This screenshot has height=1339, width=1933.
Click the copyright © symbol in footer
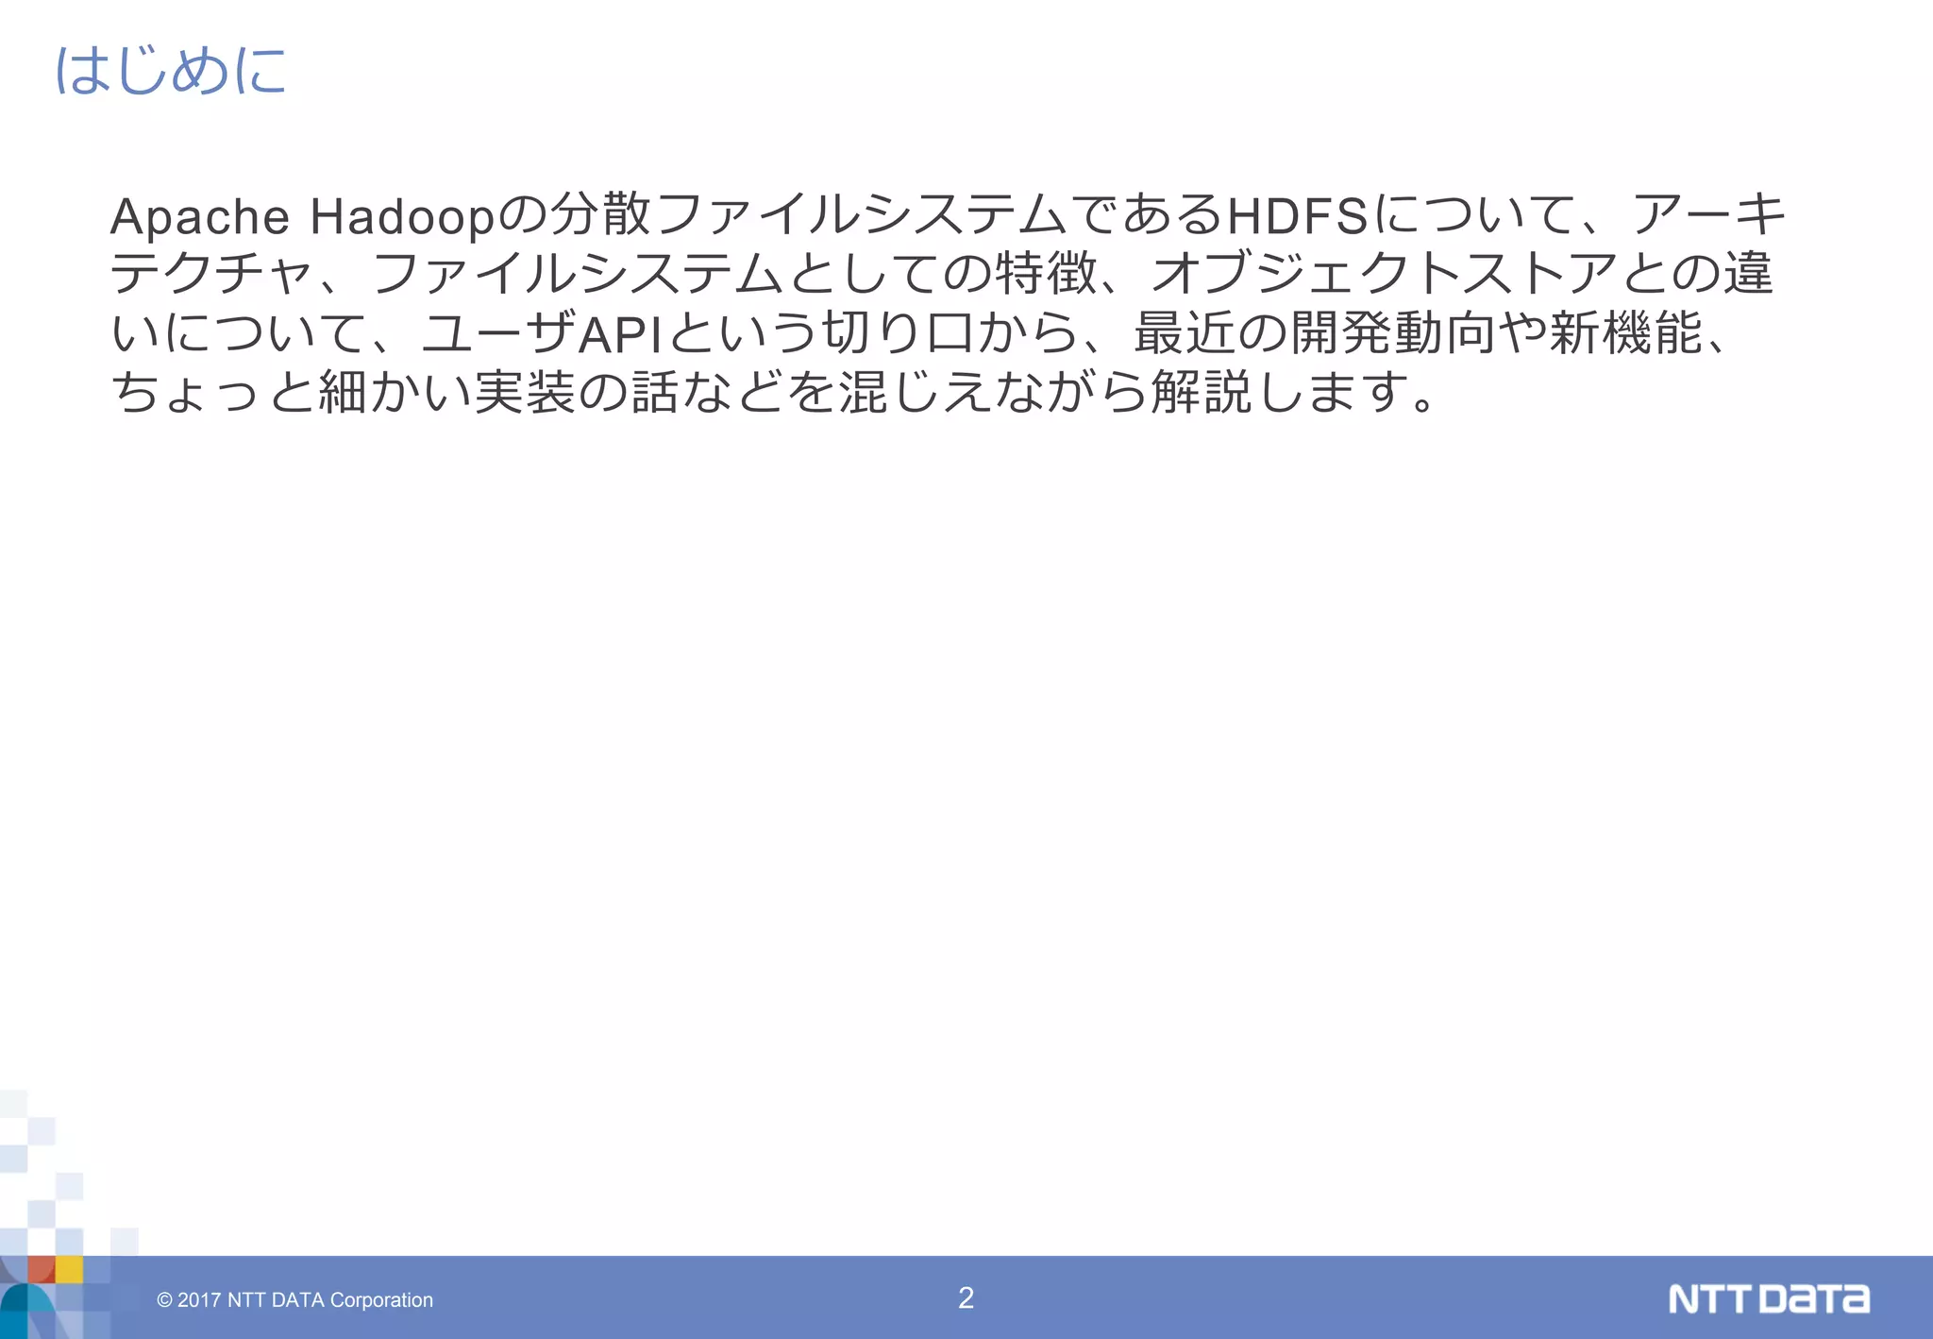coord(164,1300)
